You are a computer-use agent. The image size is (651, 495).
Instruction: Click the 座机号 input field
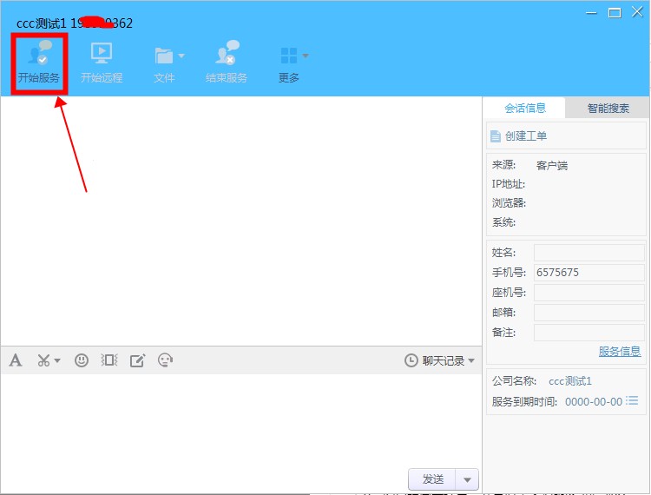click(589, 293)
